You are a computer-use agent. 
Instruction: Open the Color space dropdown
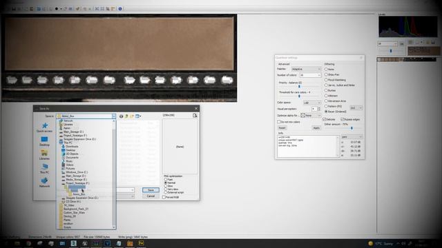pyautogui.click(x=312, y=103)
